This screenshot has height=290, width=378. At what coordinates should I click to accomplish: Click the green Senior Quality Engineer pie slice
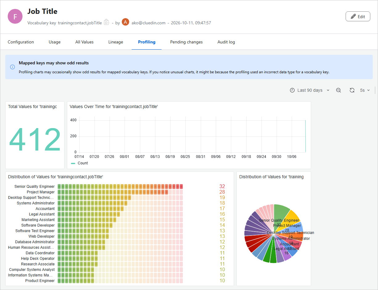coord(280,212)
